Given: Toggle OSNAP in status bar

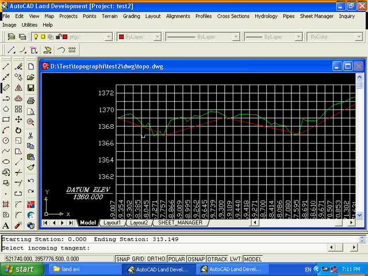Looking at the screenshot, I should (x=196, y=259).
